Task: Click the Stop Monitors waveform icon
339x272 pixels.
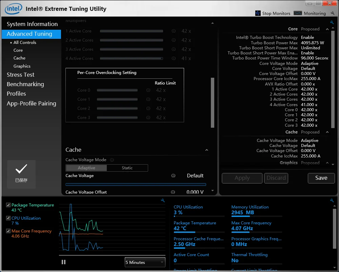Action: pyautogui.click(x=258, y=14)
